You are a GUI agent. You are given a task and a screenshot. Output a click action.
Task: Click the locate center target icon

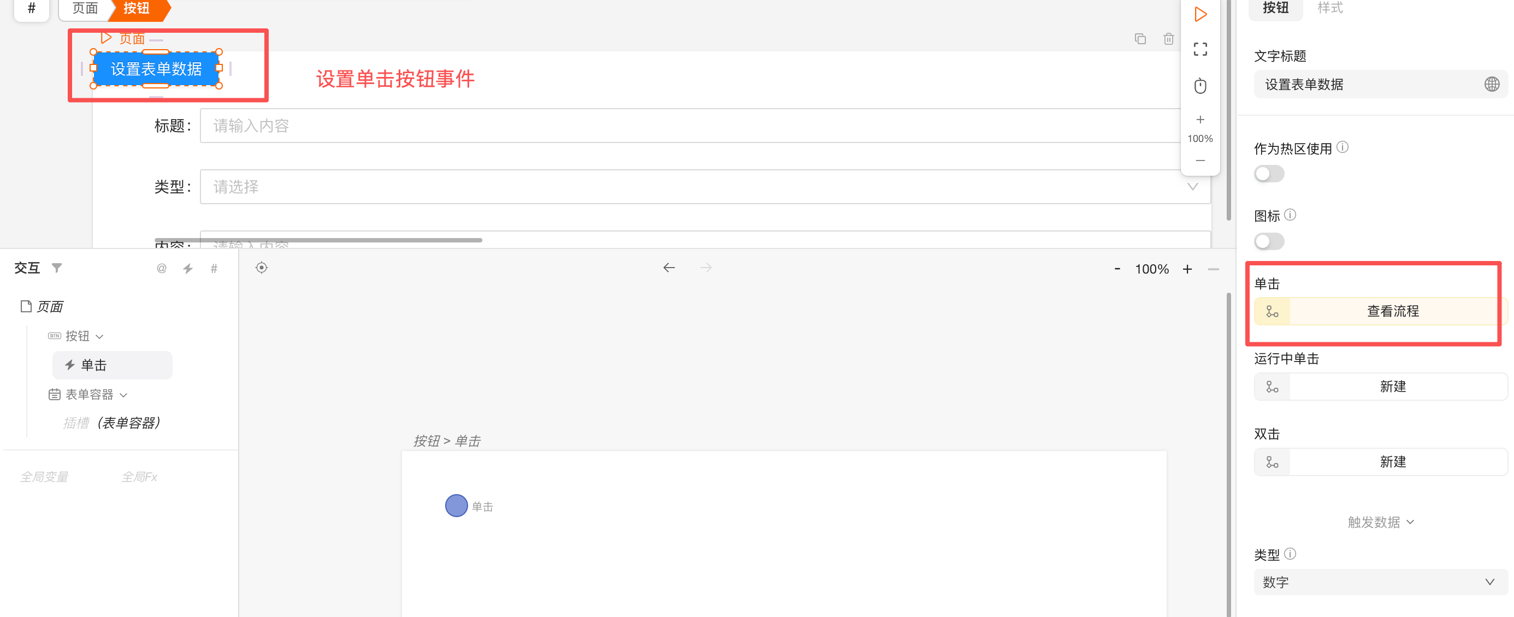(262, 268)
